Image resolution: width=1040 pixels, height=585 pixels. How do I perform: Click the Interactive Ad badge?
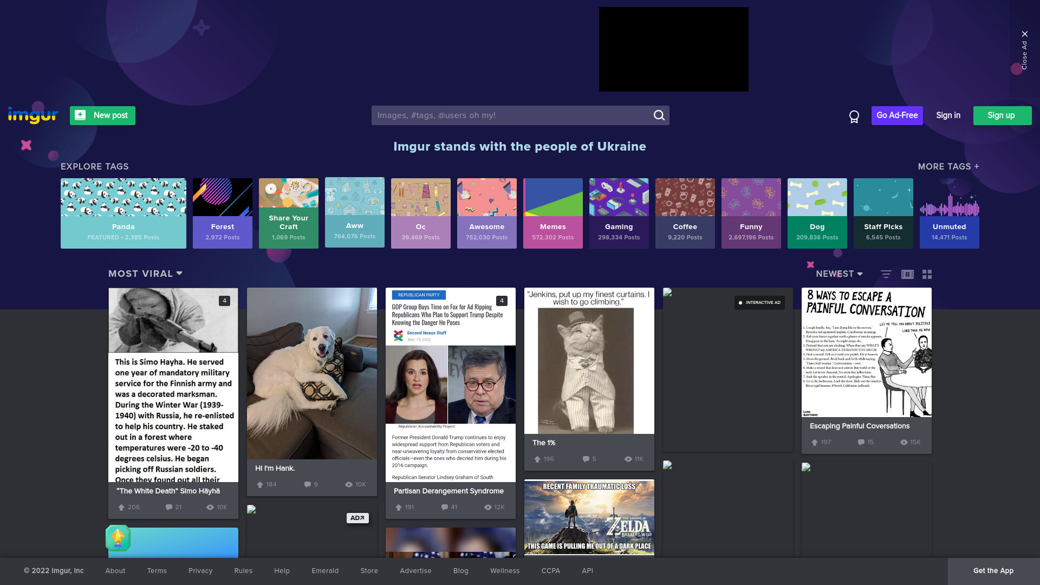click(x=759, y=303)
